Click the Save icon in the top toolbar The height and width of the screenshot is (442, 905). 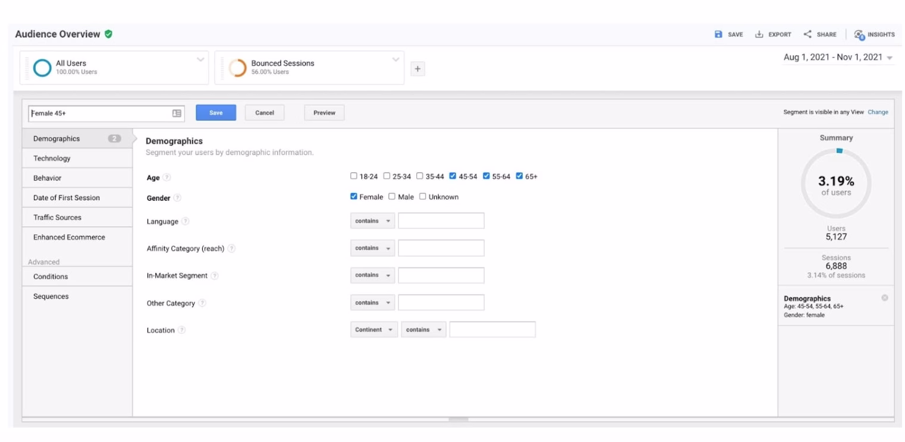(720, 34)
